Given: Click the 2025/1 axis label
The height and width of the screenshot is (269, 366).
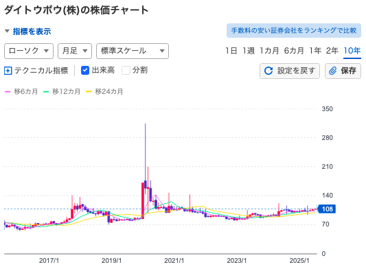Looking at the screenshot, I should 299,261.
